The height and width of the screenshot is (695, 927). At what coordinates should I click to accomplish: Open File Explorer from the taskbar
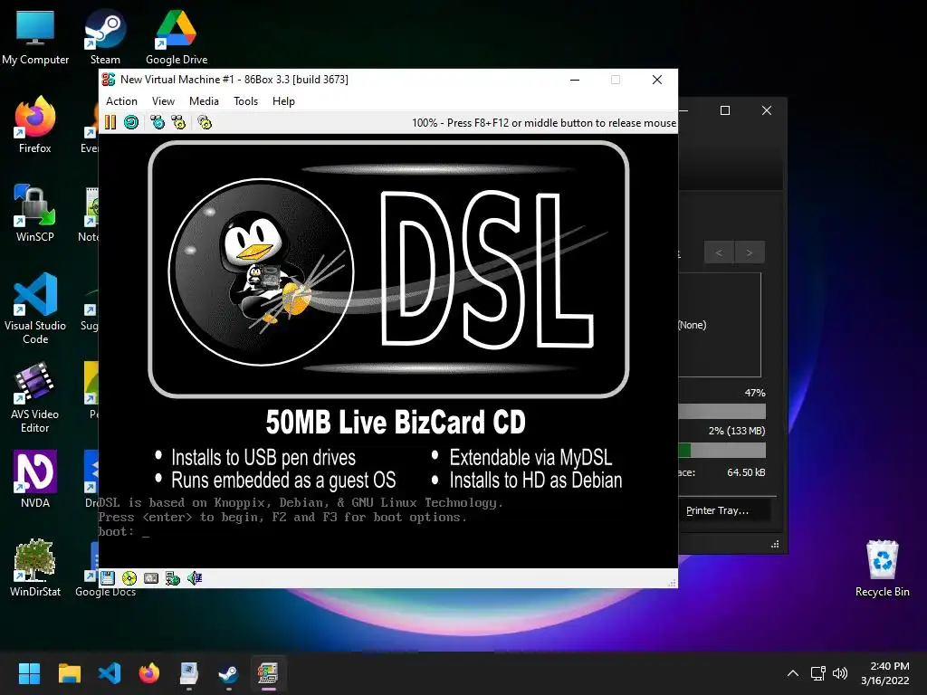pyautogui.click(x=69, y=673)
